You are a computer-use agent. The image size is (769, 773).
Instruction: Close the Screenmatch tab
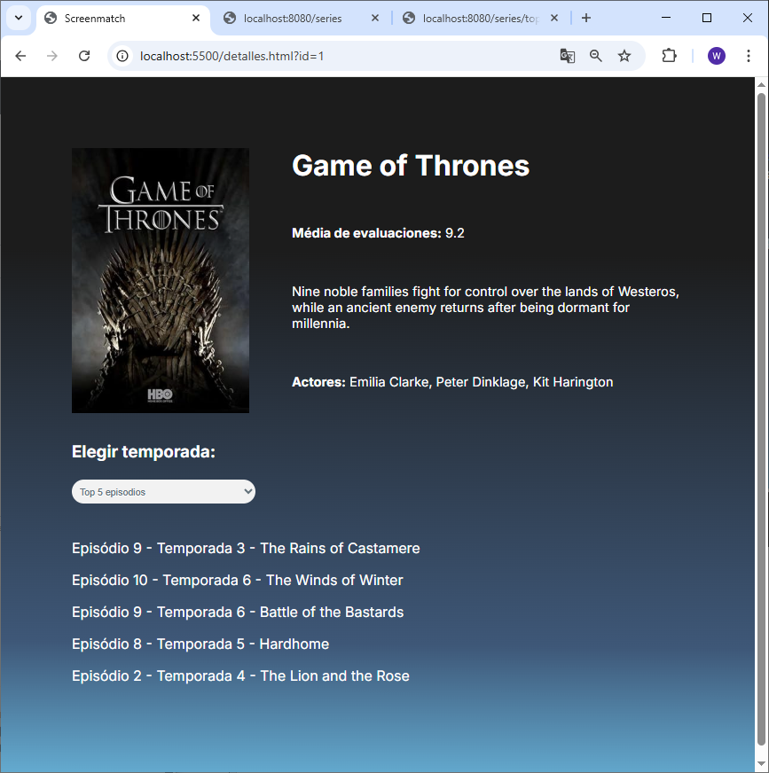coord(196,19)
